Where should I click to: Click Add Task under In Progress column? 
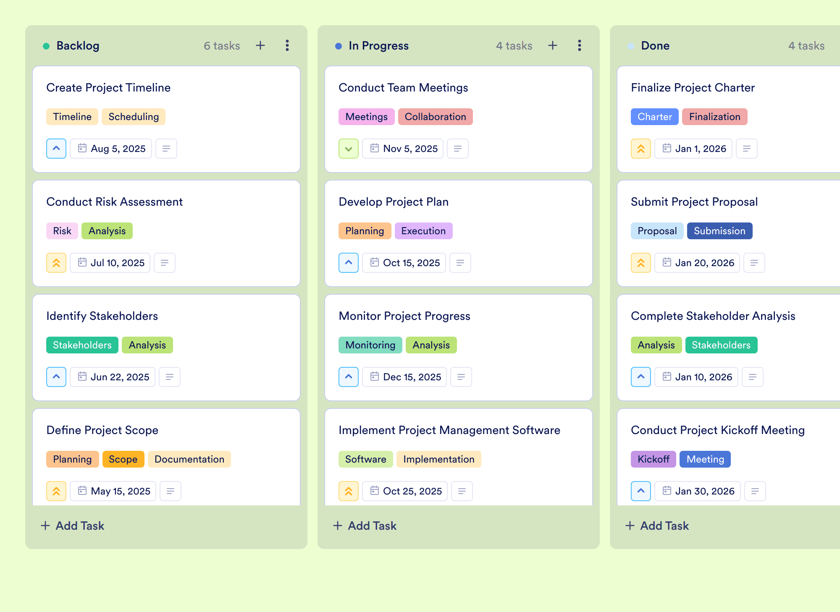[x=365, y=526]
